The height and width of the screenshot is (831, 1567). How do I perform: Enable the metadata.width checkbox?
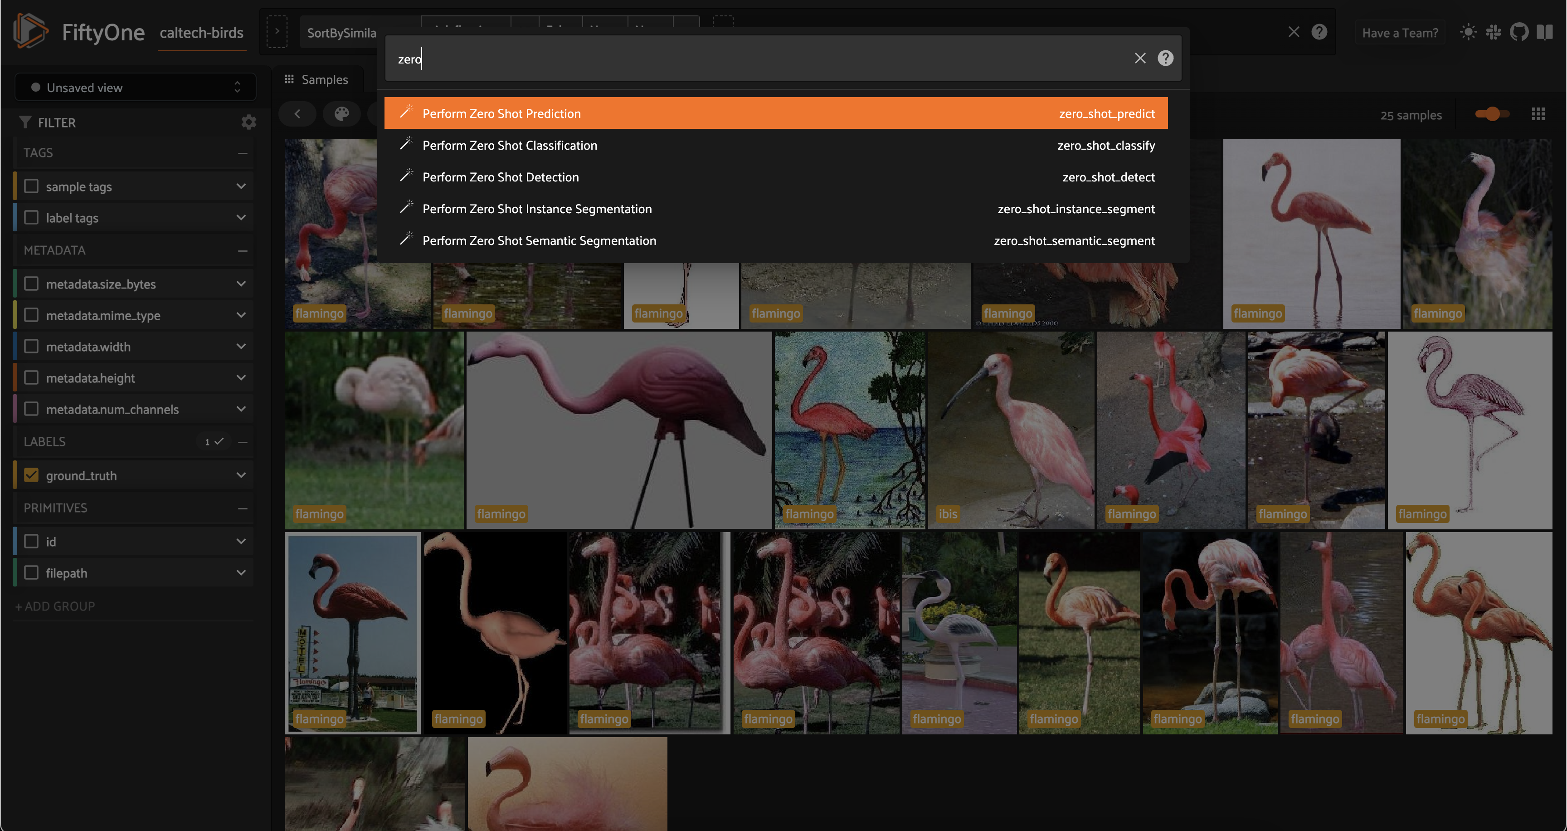click(31, 347)
